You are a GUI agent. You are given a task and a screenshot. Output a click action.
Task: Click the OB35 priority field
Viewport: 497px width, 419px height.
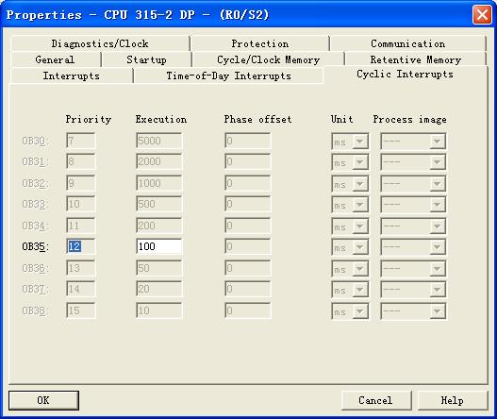point(80,246)
